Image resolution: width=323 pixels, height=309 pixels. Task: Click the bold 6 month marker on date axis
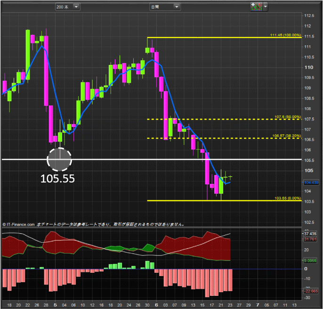pyautogui.click(x=156, y=305)
